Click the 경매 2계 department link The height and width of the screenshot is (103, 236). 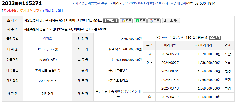pyautogui.click(x=180, y=3)
